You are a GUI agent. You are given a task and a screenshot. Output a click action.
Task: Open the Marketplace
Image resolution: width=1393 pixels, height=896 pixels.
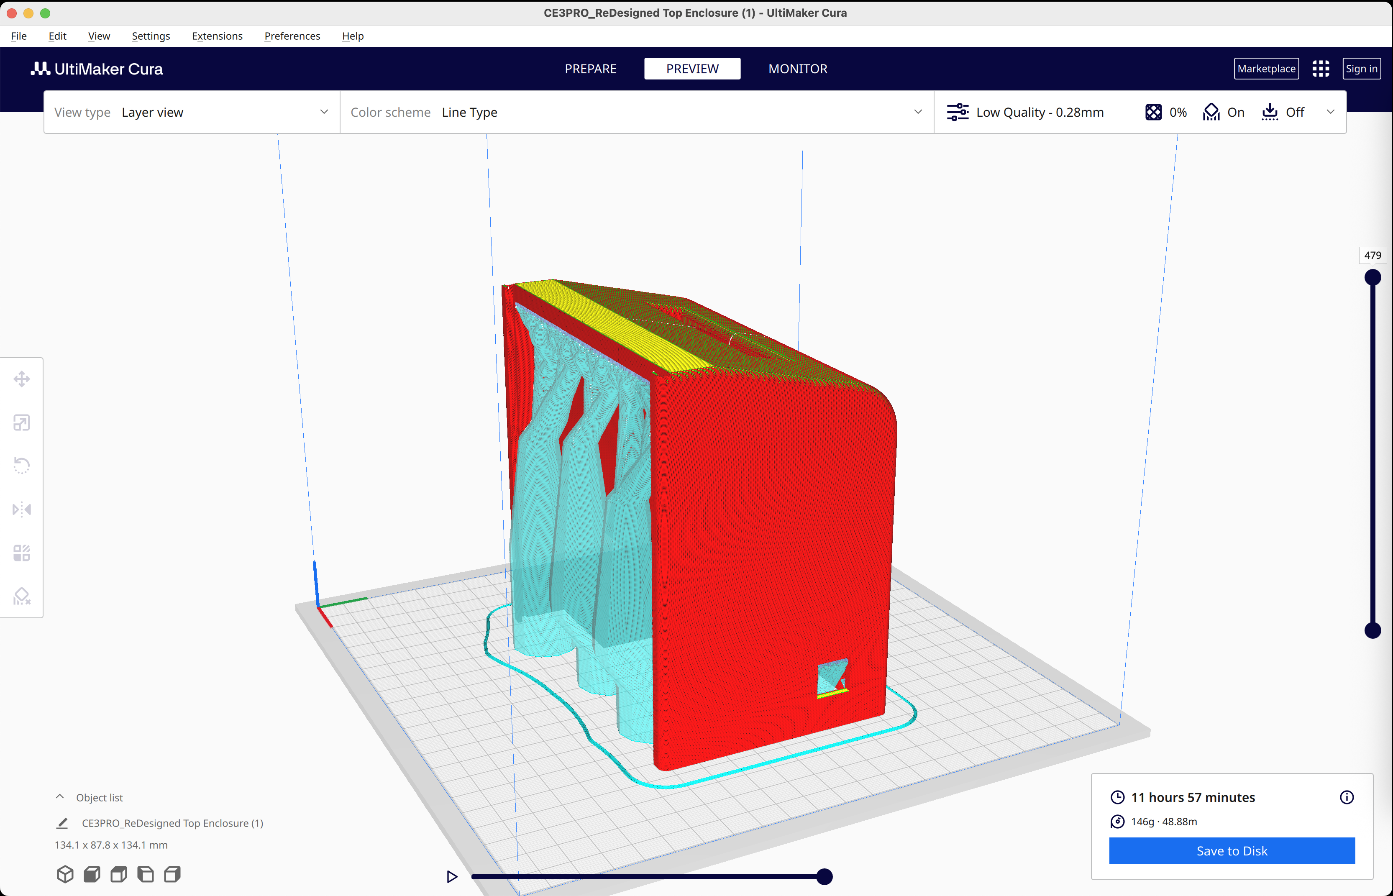click(x=1266, y=69)
